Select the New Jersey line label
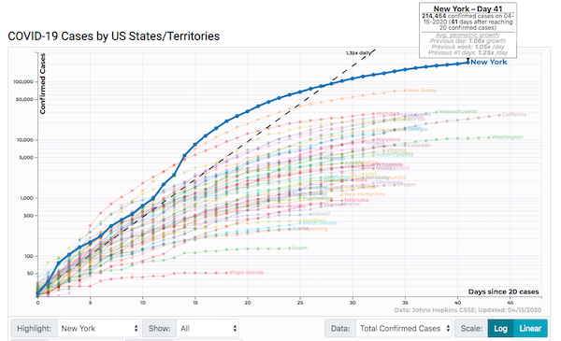Screen dimensions: 561x341 pyautogui.click(x=422, y=90)
